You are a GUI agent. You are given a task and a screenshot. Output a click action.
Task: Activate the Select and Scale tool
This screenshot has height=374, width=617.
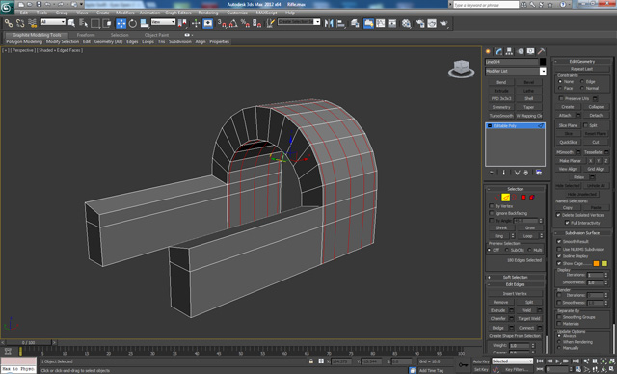[x=145, y=23]
